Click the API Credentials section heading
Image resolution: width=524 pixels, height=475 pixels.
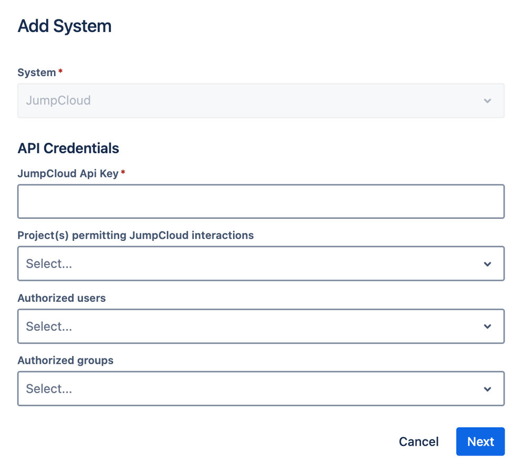(x=68, y=149)
